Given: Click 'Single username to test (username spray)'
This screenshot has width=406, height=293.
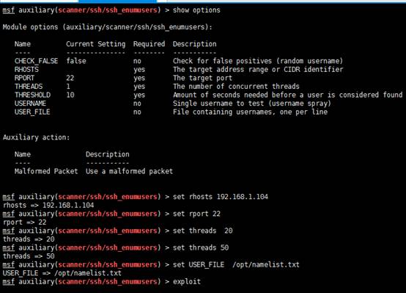Looking at the screenshot, I should click(x=252, y=104).
